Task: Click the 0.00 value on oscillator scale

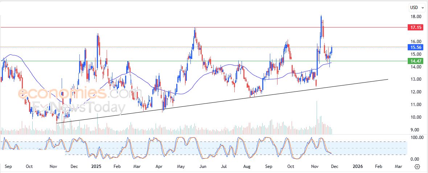Action: tap(415, 159)
